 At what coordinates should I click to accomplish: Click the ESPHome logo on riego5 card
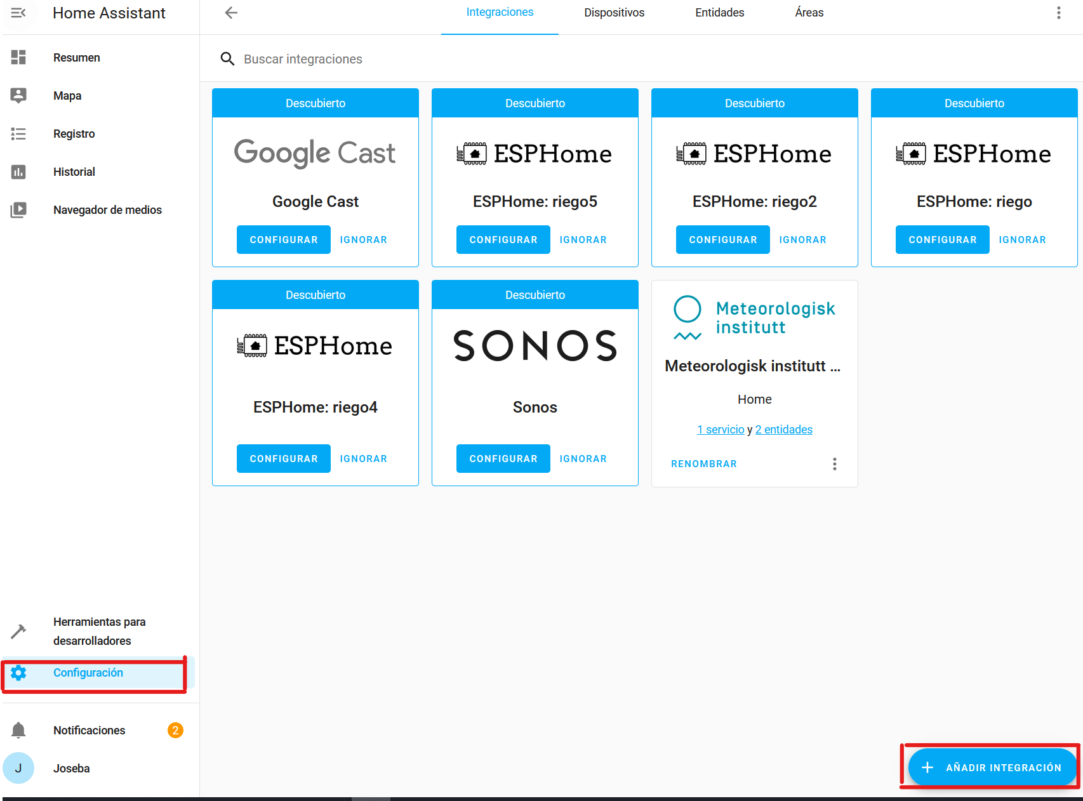535,154
